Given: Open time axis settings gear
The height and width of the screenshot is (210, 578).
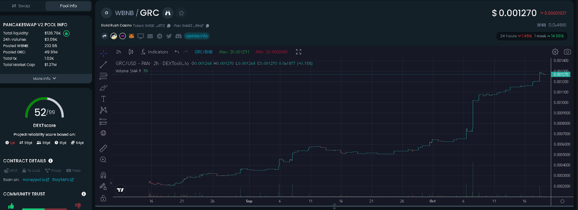Looking at the screenshot, I should 562,200.
